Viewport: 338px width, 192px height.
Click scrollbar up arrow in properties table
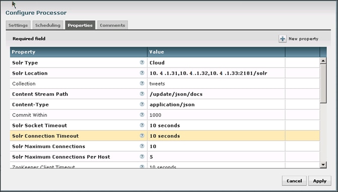(323, 60)
